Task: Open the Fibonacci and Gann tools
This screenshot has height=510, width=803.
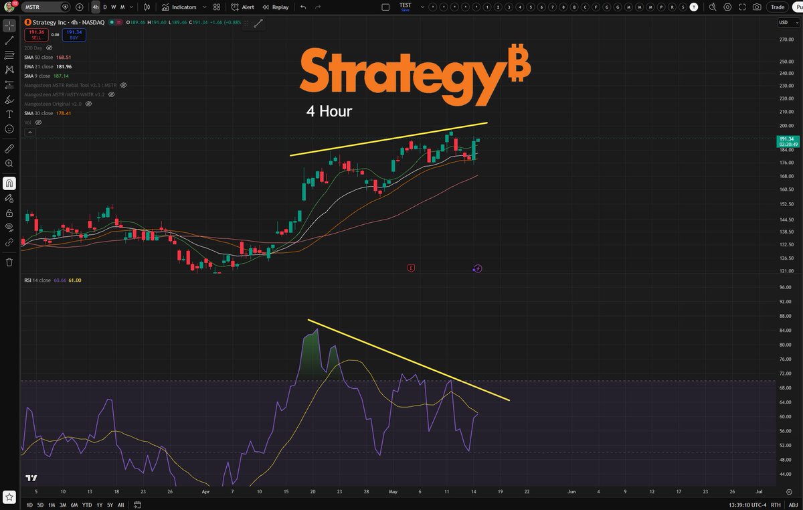Action: (x=9, y=55)
